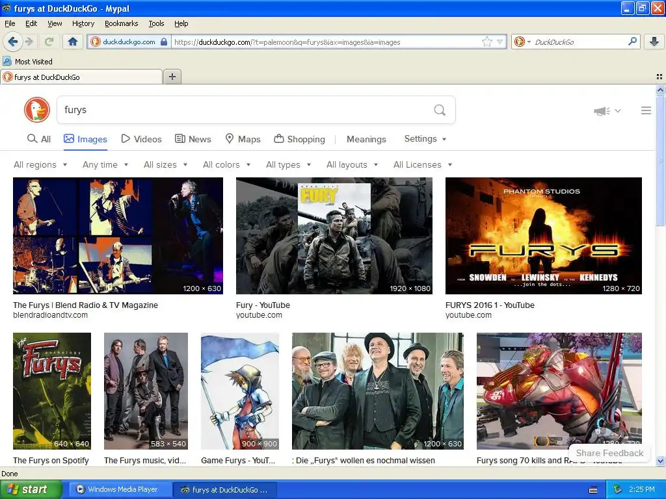Click 'The Furys | Blend Radio & TV Magazine' title
Viewport: 666px width, 499px height.
click(x=85, y=305)
